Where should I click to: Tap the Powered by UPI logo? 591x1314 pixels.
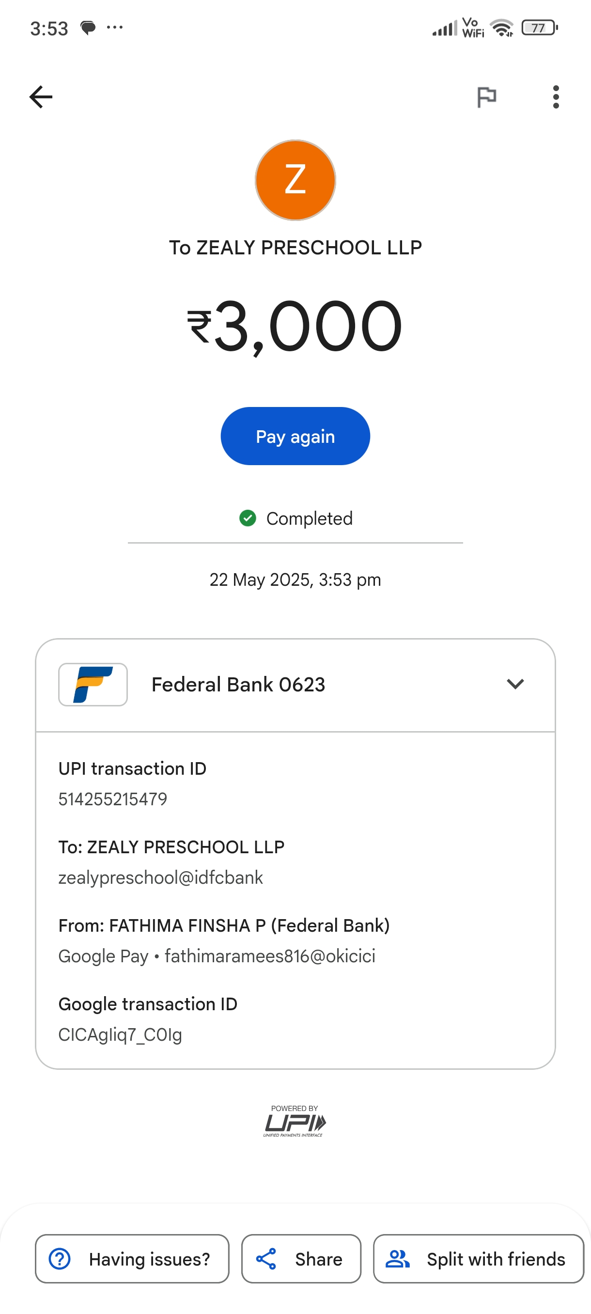[x=295, y=1121]
